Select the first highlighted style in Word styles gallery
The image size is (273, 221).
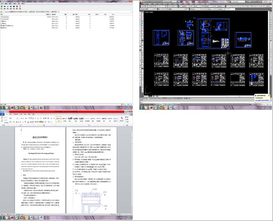[x=59, y=119]
